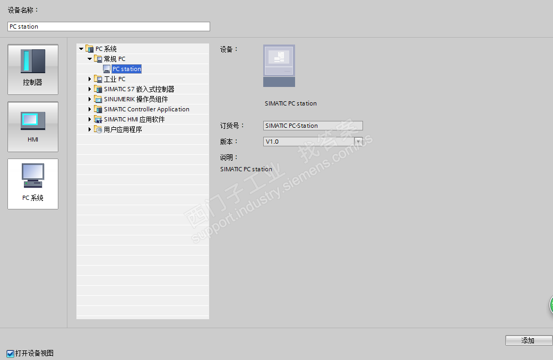Collapse the 常规 PC tree node
Screen dimensions: 553x360
coord(90,59)
